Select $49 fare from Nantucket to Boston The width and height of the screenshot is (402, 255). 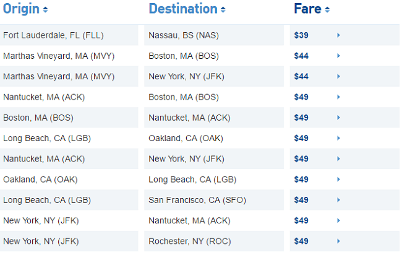(301, 97)
